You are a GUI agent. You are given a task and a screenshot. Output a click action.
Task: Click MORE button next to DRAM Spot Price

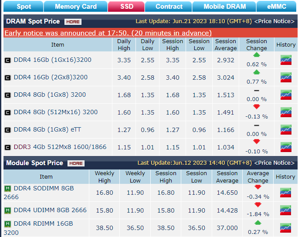pyautogui.click(x=73, y=22)
